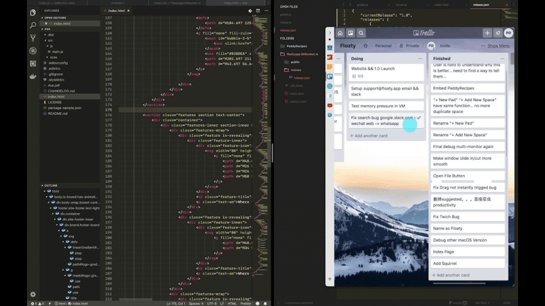Image resolution: width=545 pixels, height=306 pixels.
Task: Open the Source Control view
Action: pos(33,38)
